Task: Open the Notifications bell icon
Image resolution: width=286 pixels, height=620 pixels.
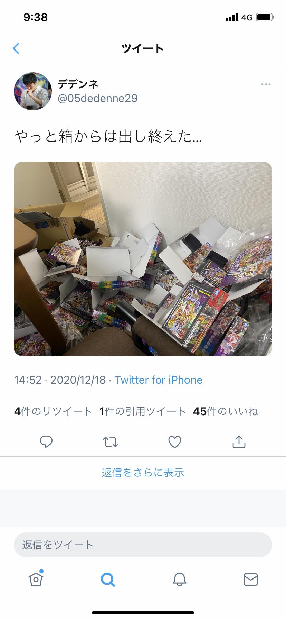Action: tap(180, 579)
